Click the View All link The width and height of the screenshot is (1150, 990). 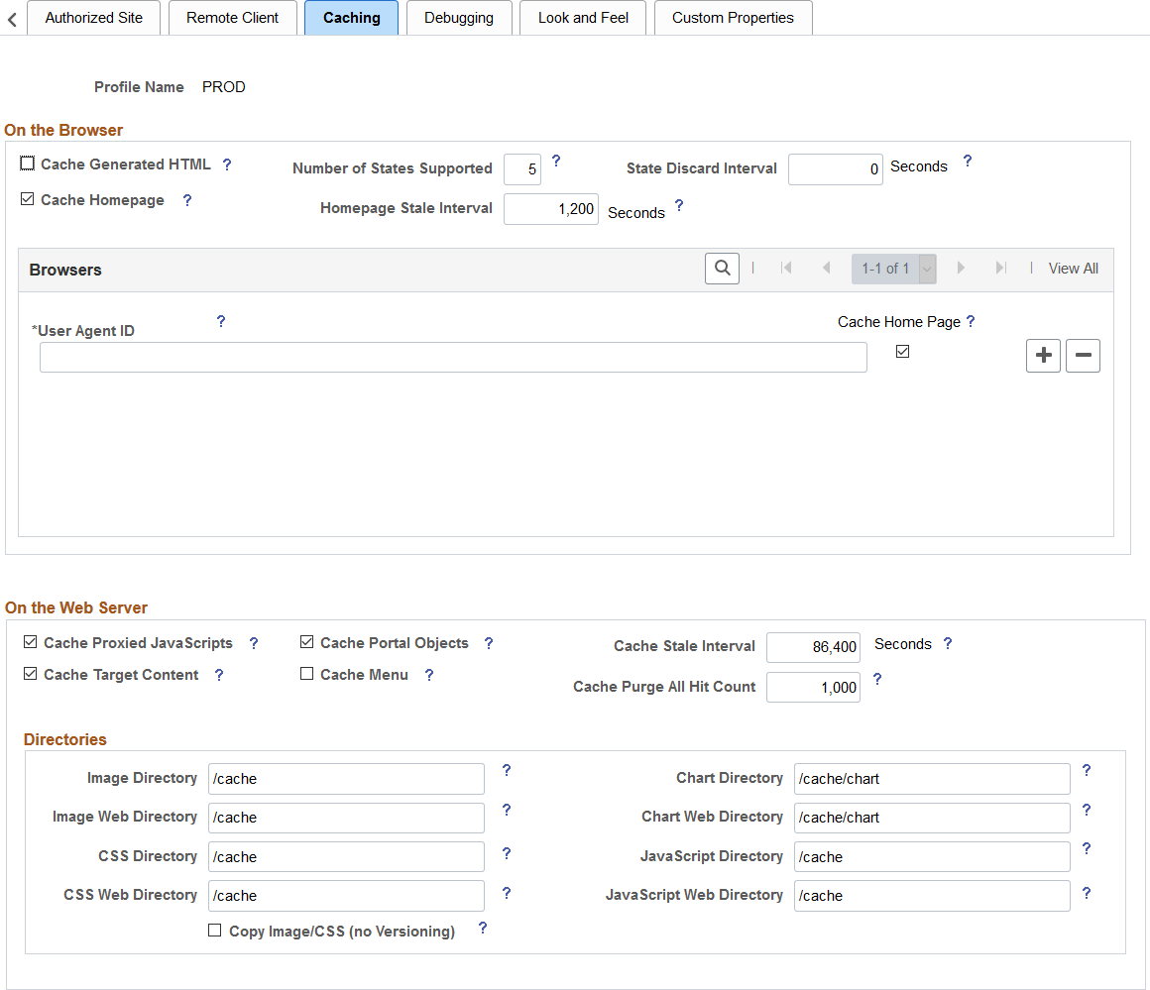click(1073, 269)
